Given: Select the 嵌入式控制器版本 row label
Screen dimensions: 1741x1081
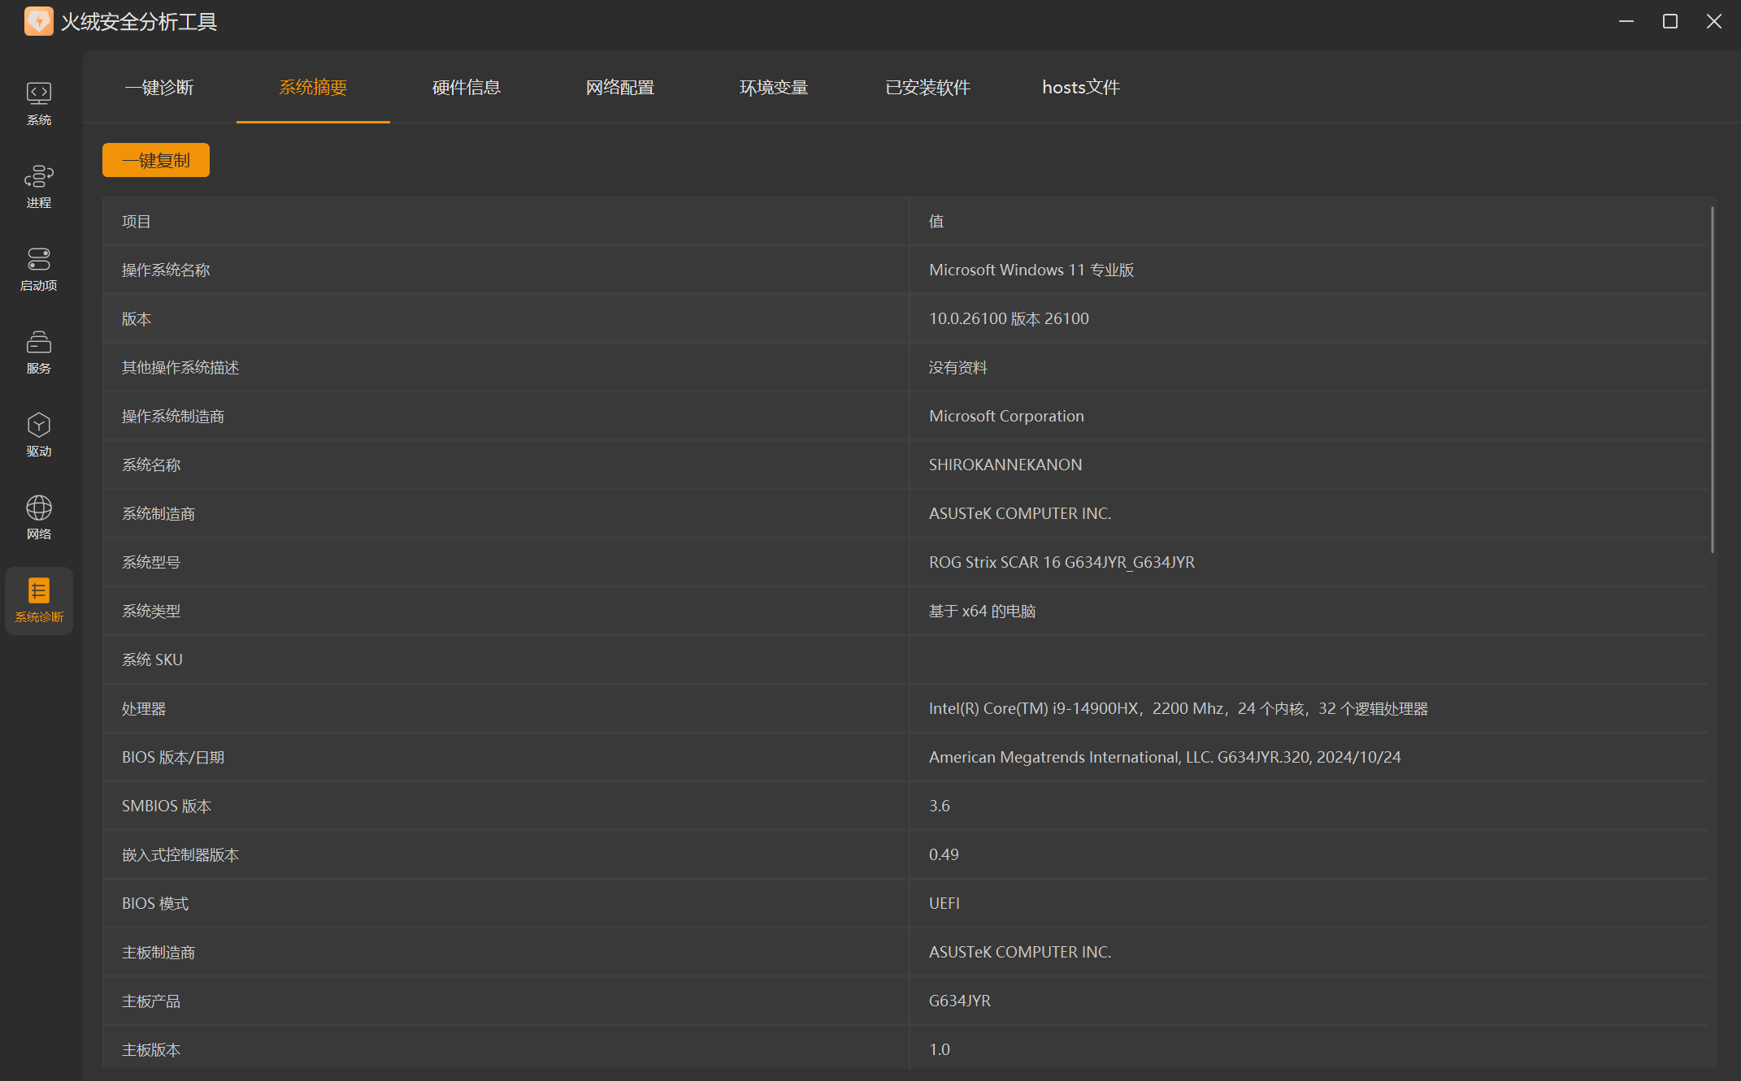Looking at the screenshot, I should click(x=180, y=854).
